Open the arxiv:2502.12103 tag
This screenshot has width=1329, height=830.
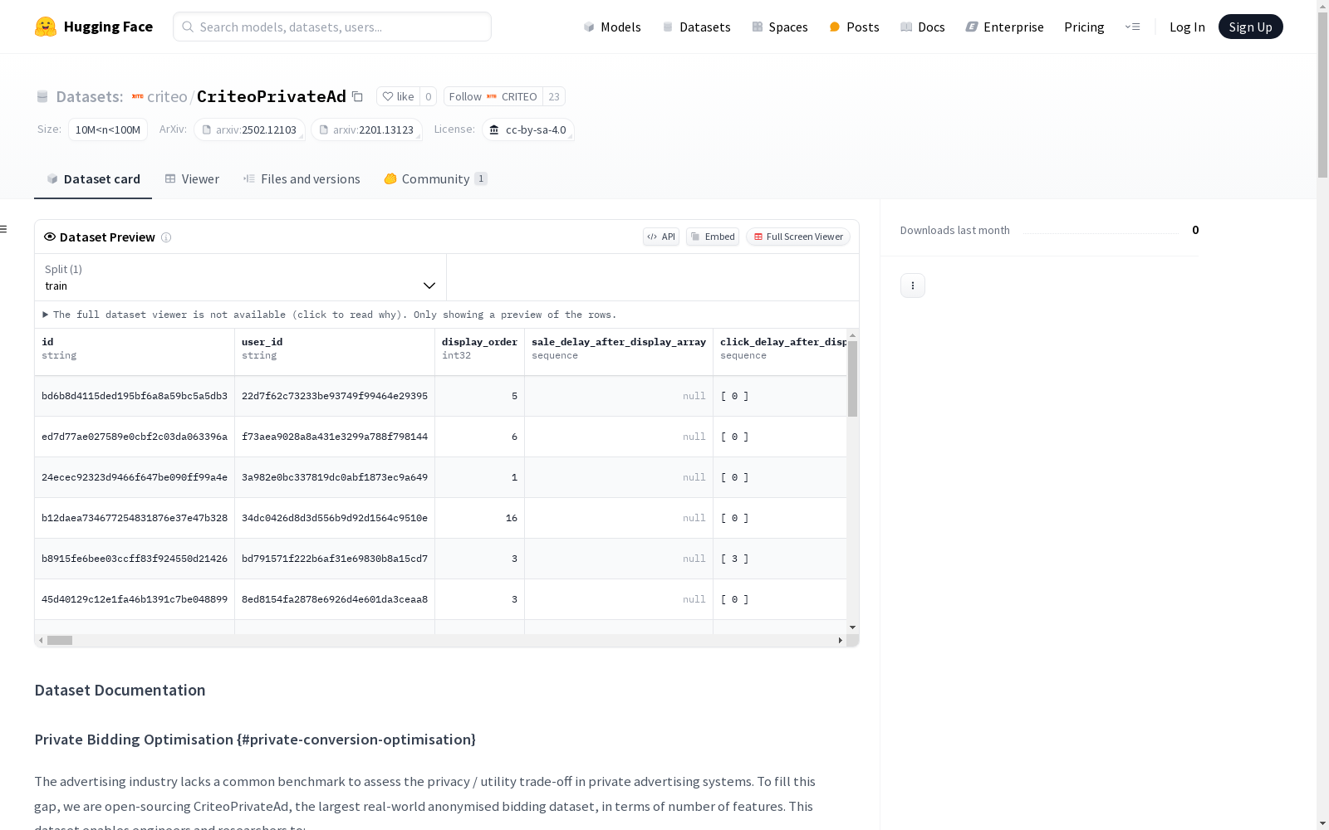pyautogui.click(x=249, y=129)
